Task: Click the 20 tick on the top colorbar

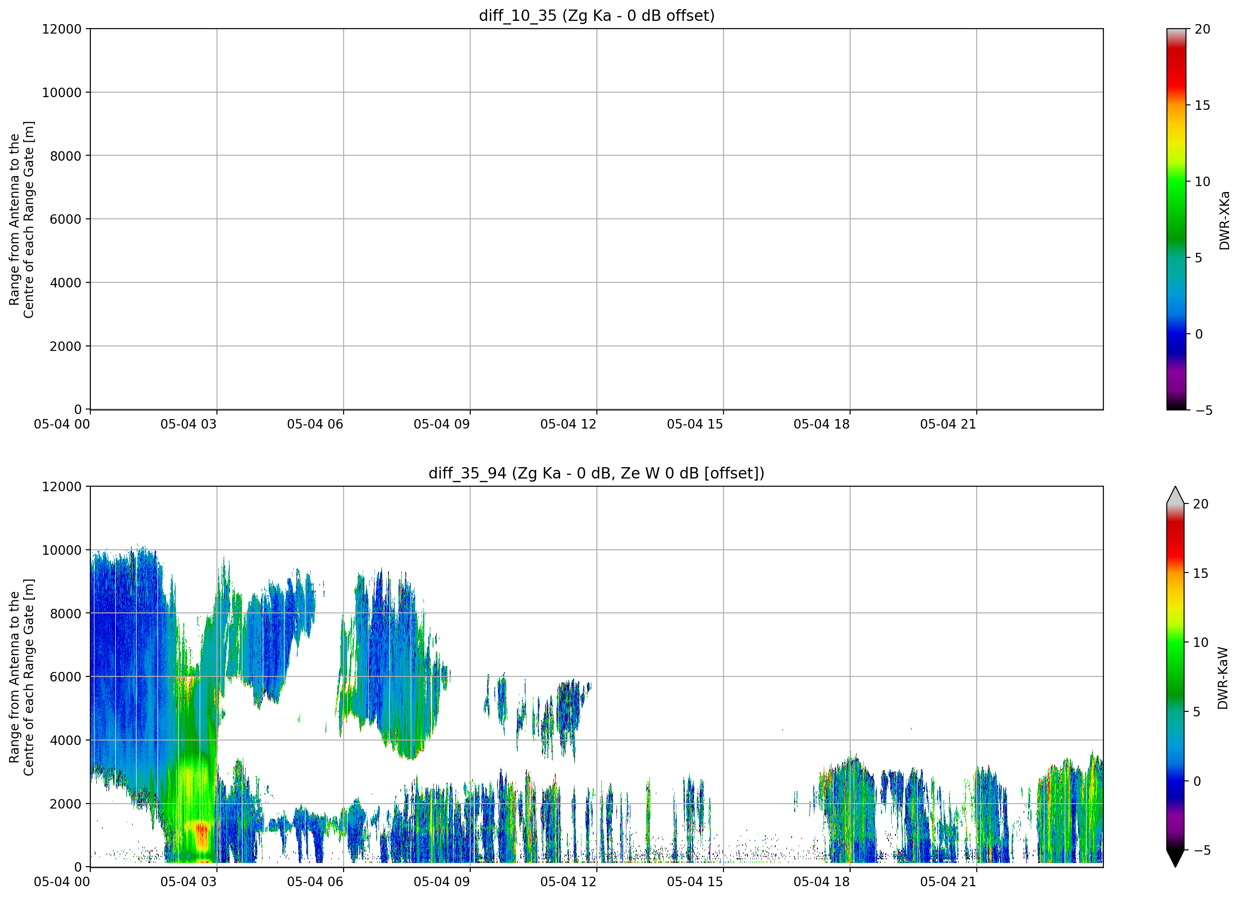Action: click(x=1202, y=29)
